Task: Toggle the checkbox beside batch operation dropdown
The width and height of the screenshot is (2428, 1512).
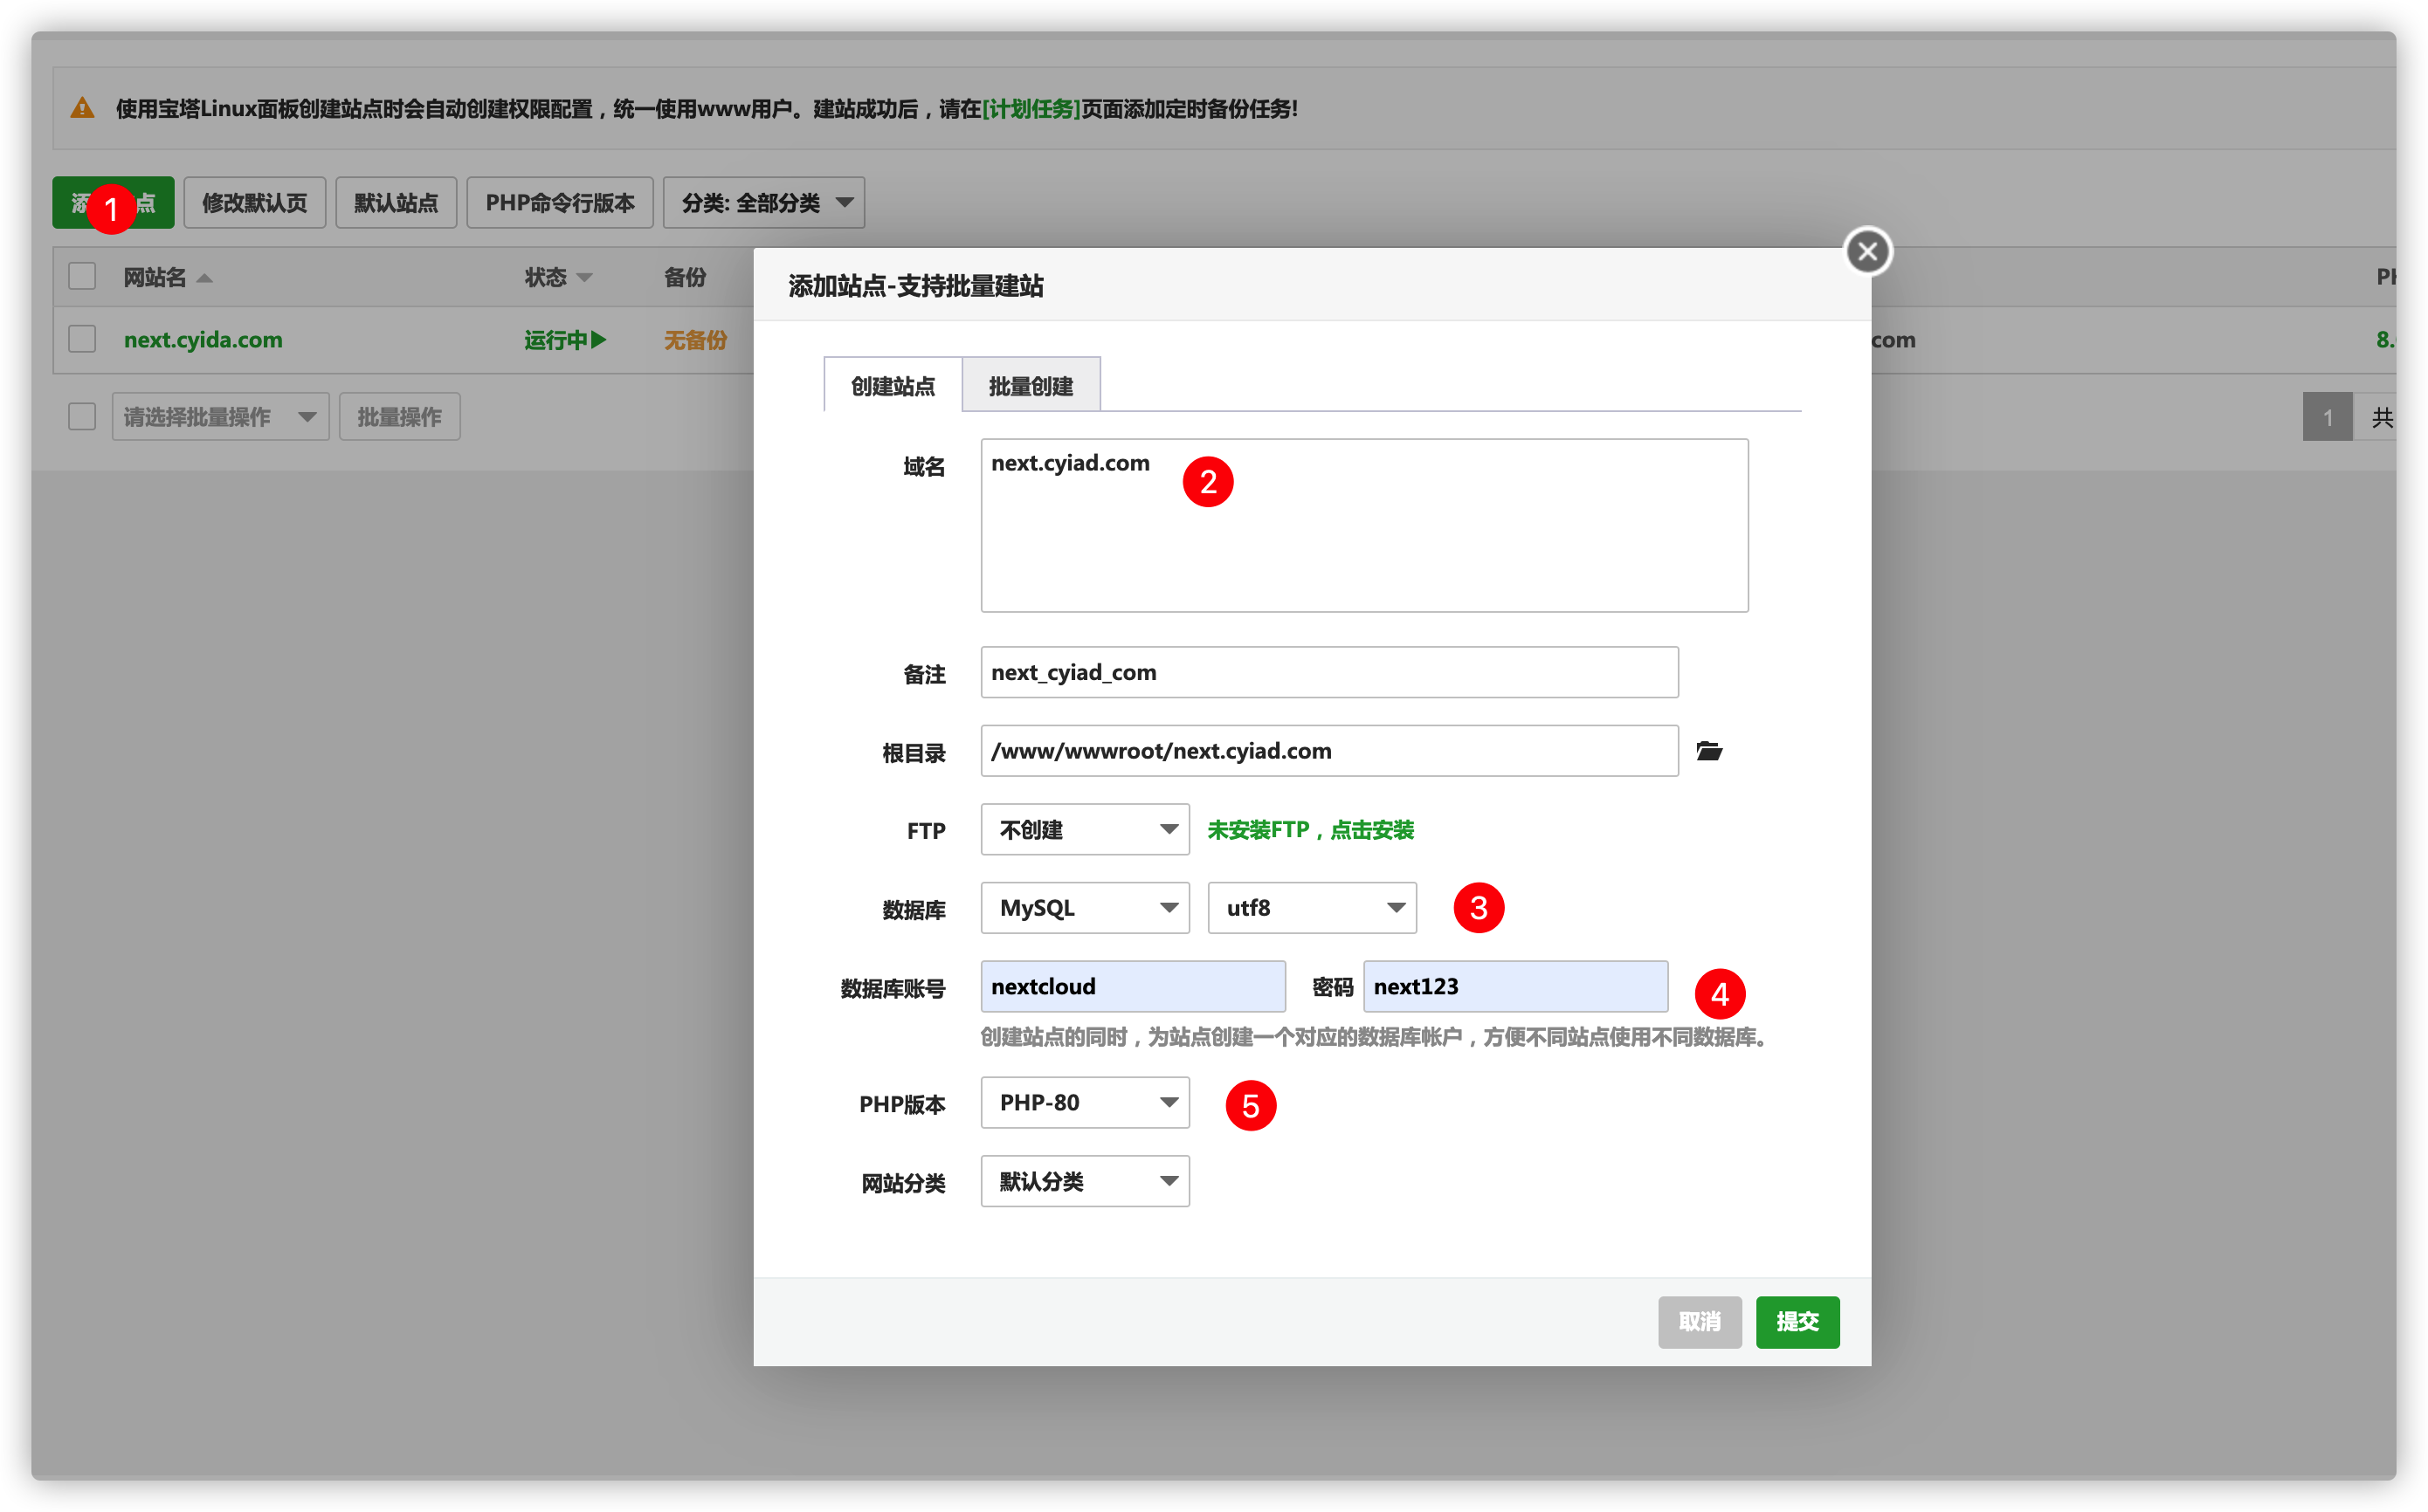Action: pyautogui.click(x=82, y=416)
